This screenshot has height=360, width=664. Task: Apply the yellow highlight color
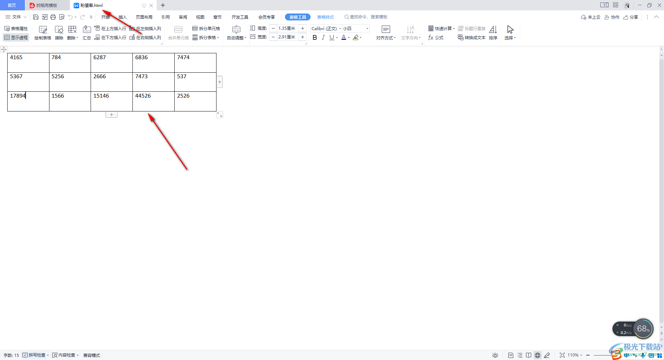[356, 37]
